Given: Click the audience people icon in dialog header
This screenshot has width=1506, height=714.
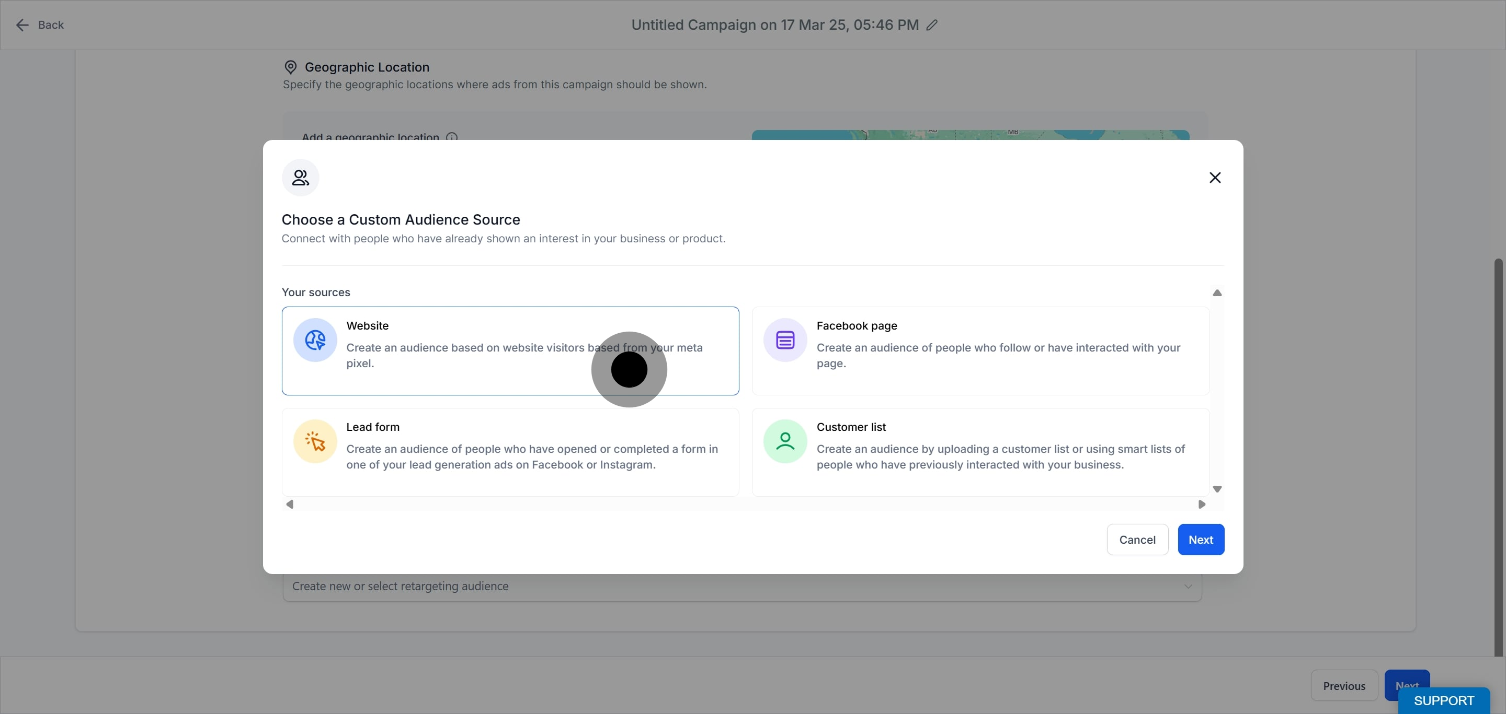Looking at the screenshot, I should [301, 178].
